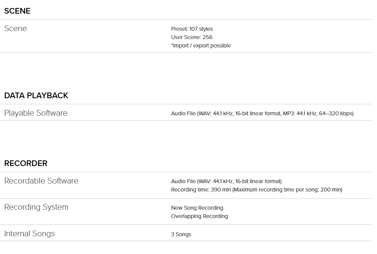Click the WAV and MP3 audio file specification
377x254 pixels.
[x=262, y=113]
